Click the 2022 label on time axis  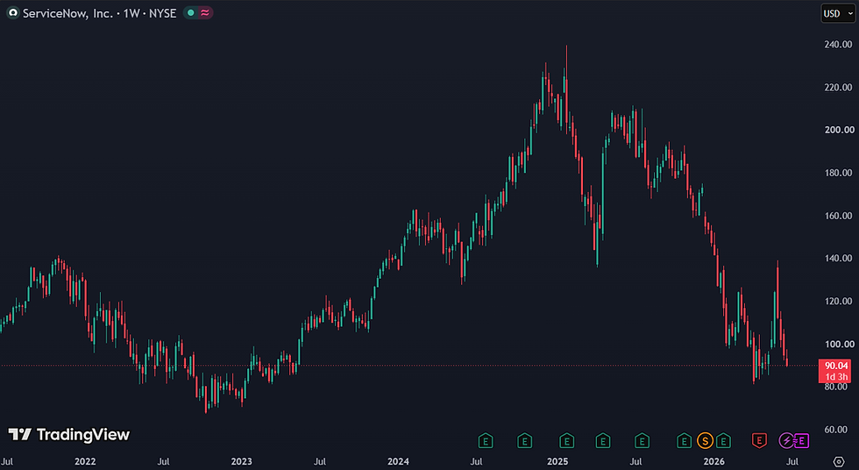pyautogui.click(x=85, y=461)
